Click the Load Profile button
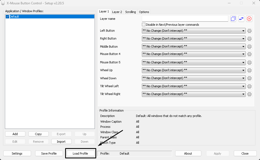 point(81,154)
